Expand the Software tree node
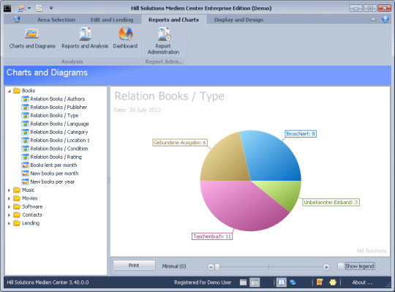395x292 pixels. 10,207
